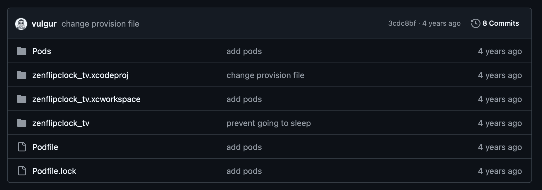Open 'change provision file' message in header
The image size is (542, 190).
point(100,24)
